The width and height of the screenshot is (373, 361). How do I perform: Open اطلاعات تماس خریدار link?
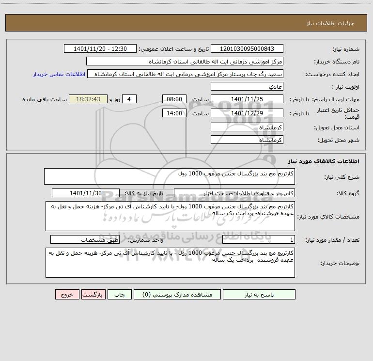[x=59, y=74]
